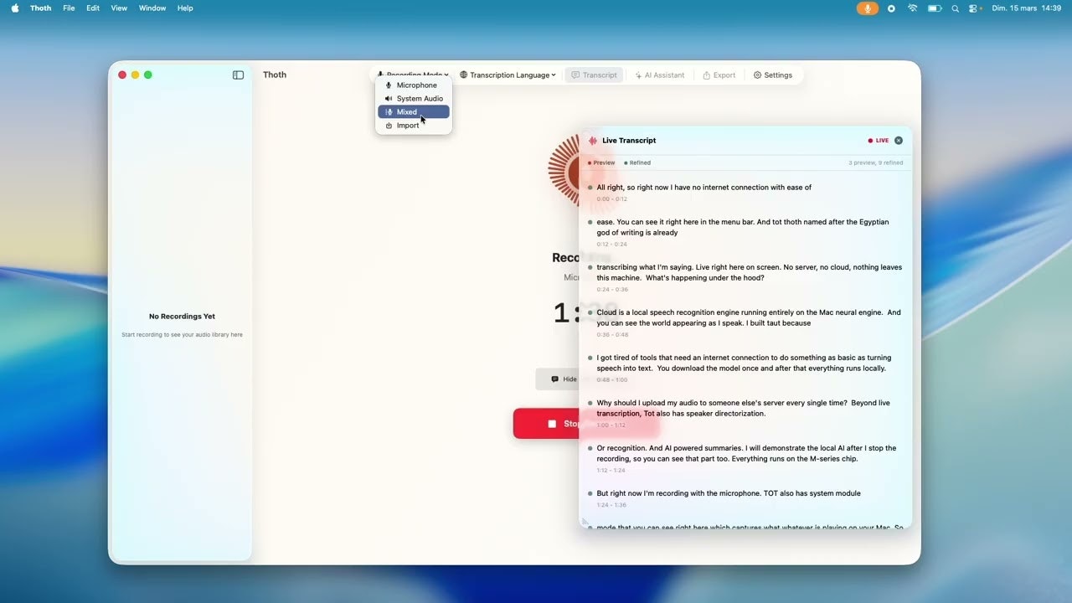Open Settings from the toolbar
This screenshot has height=603, width=1072.
tap(772, 75)
